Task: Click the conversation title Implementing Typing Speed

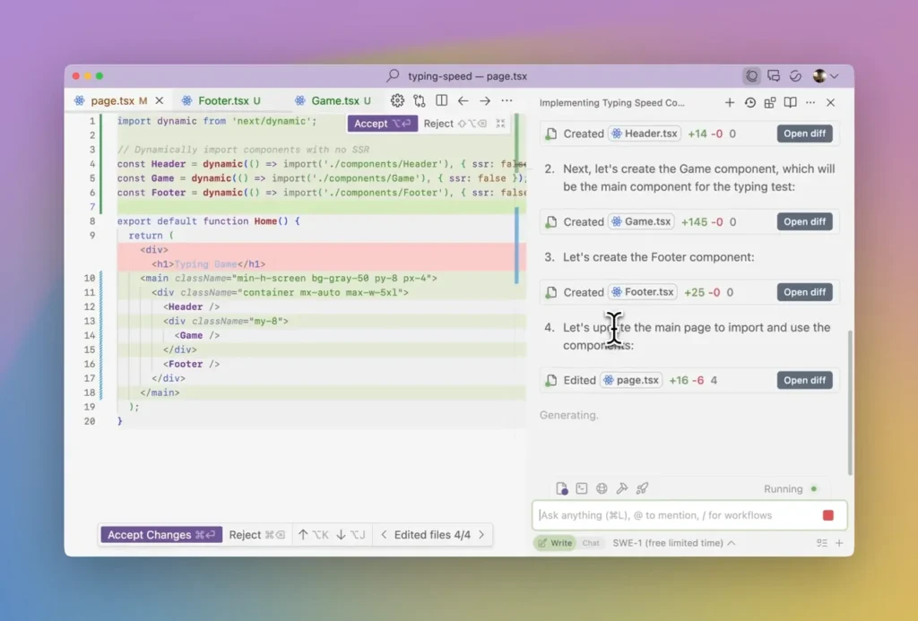Action: pos(611,102)
